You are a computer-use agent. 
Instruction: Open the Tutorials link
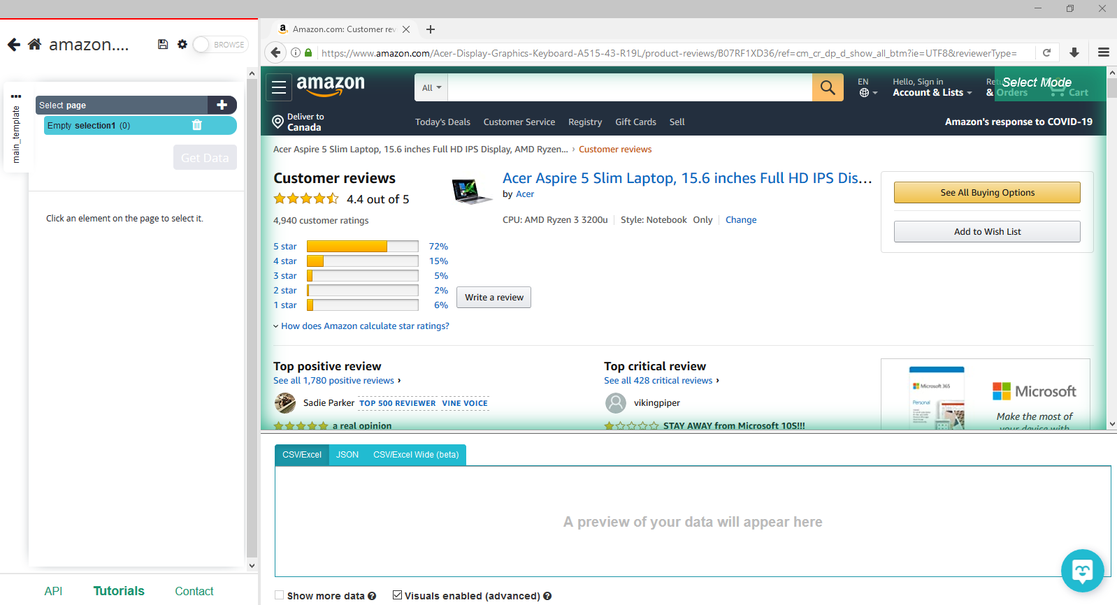[x=119, y=591]
